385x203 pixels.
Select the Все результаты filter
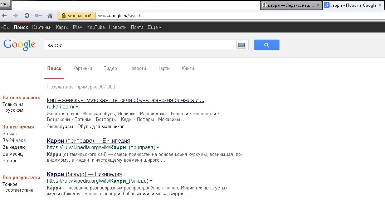(21, 178)
